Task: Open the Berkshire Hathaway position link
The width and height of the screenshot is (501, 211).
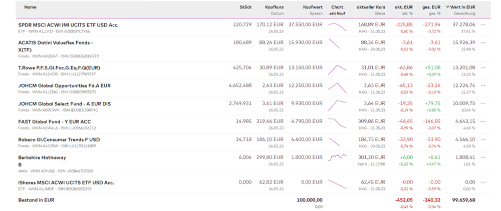Action: tap(42, 157)
